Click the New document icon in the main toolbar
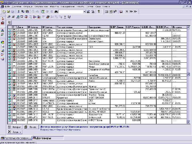This screenshot has height=144, width=192. coord(4,12)
